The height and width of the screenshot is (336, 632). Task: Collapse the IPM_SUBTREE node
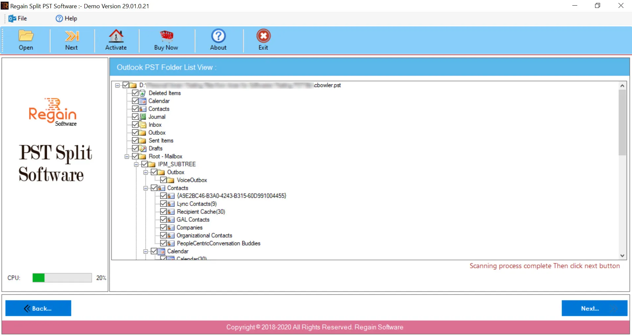136,164
